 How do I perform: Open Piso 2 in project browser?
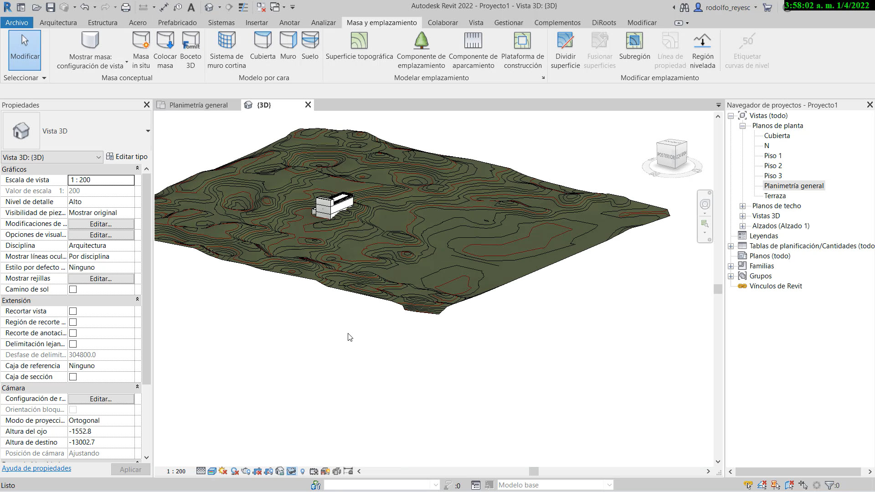click(773, 166)
